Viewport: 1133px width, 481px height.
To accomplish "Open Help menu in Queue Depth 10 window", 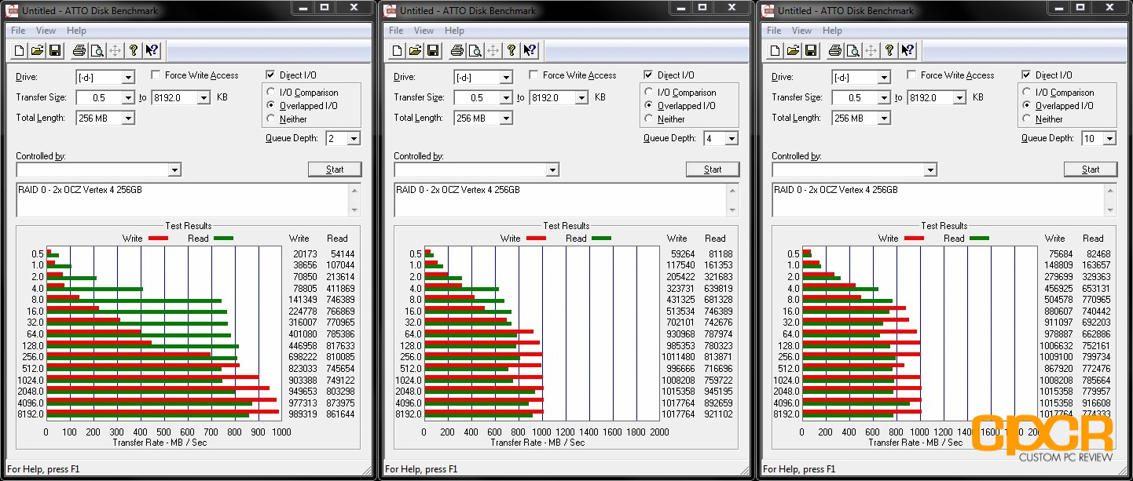I will 832,31.
